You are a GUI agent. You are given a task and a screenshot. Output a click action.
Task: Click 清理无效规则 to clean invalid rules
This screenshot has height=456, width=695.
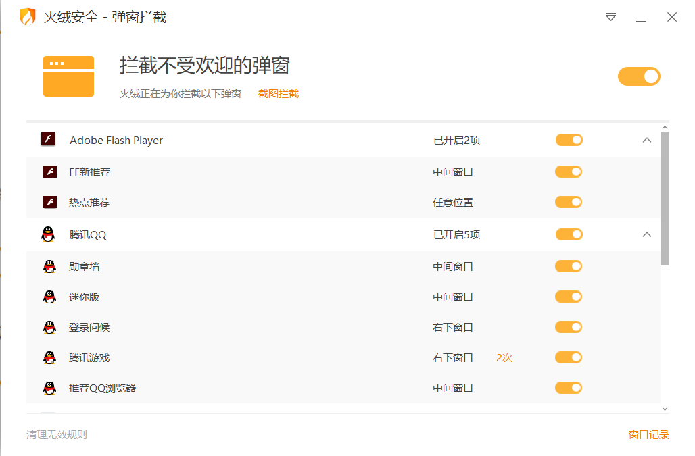(57, 434)
